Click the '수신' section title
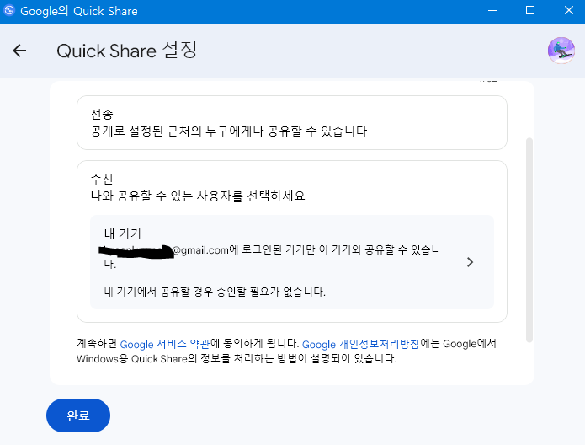Image resolution: width=585 pixels, height=445 pixels. click(x=102, y=180)
